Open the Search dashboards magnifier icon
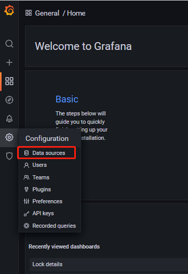This screenshot has height=274, width=188. click(x=9, y=44)
